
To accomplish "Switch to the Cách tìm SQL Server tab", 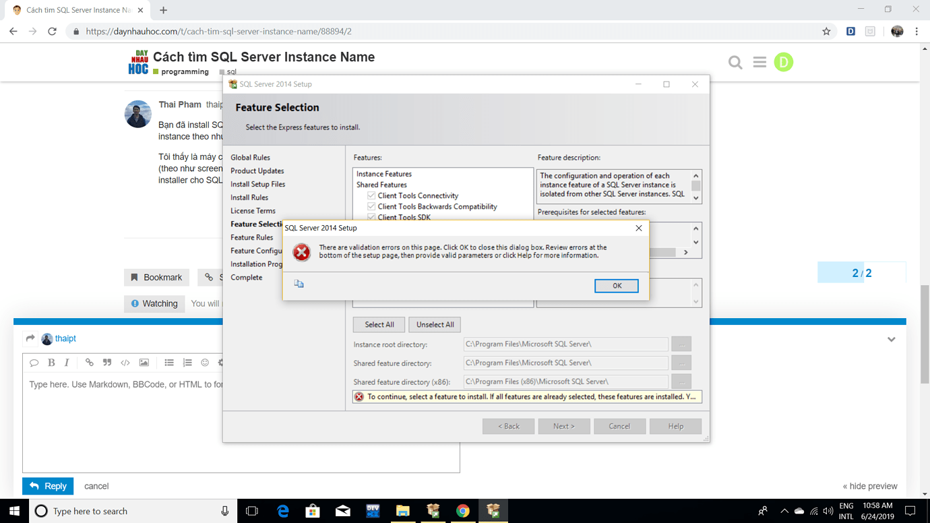I will (x=74, y=9).
